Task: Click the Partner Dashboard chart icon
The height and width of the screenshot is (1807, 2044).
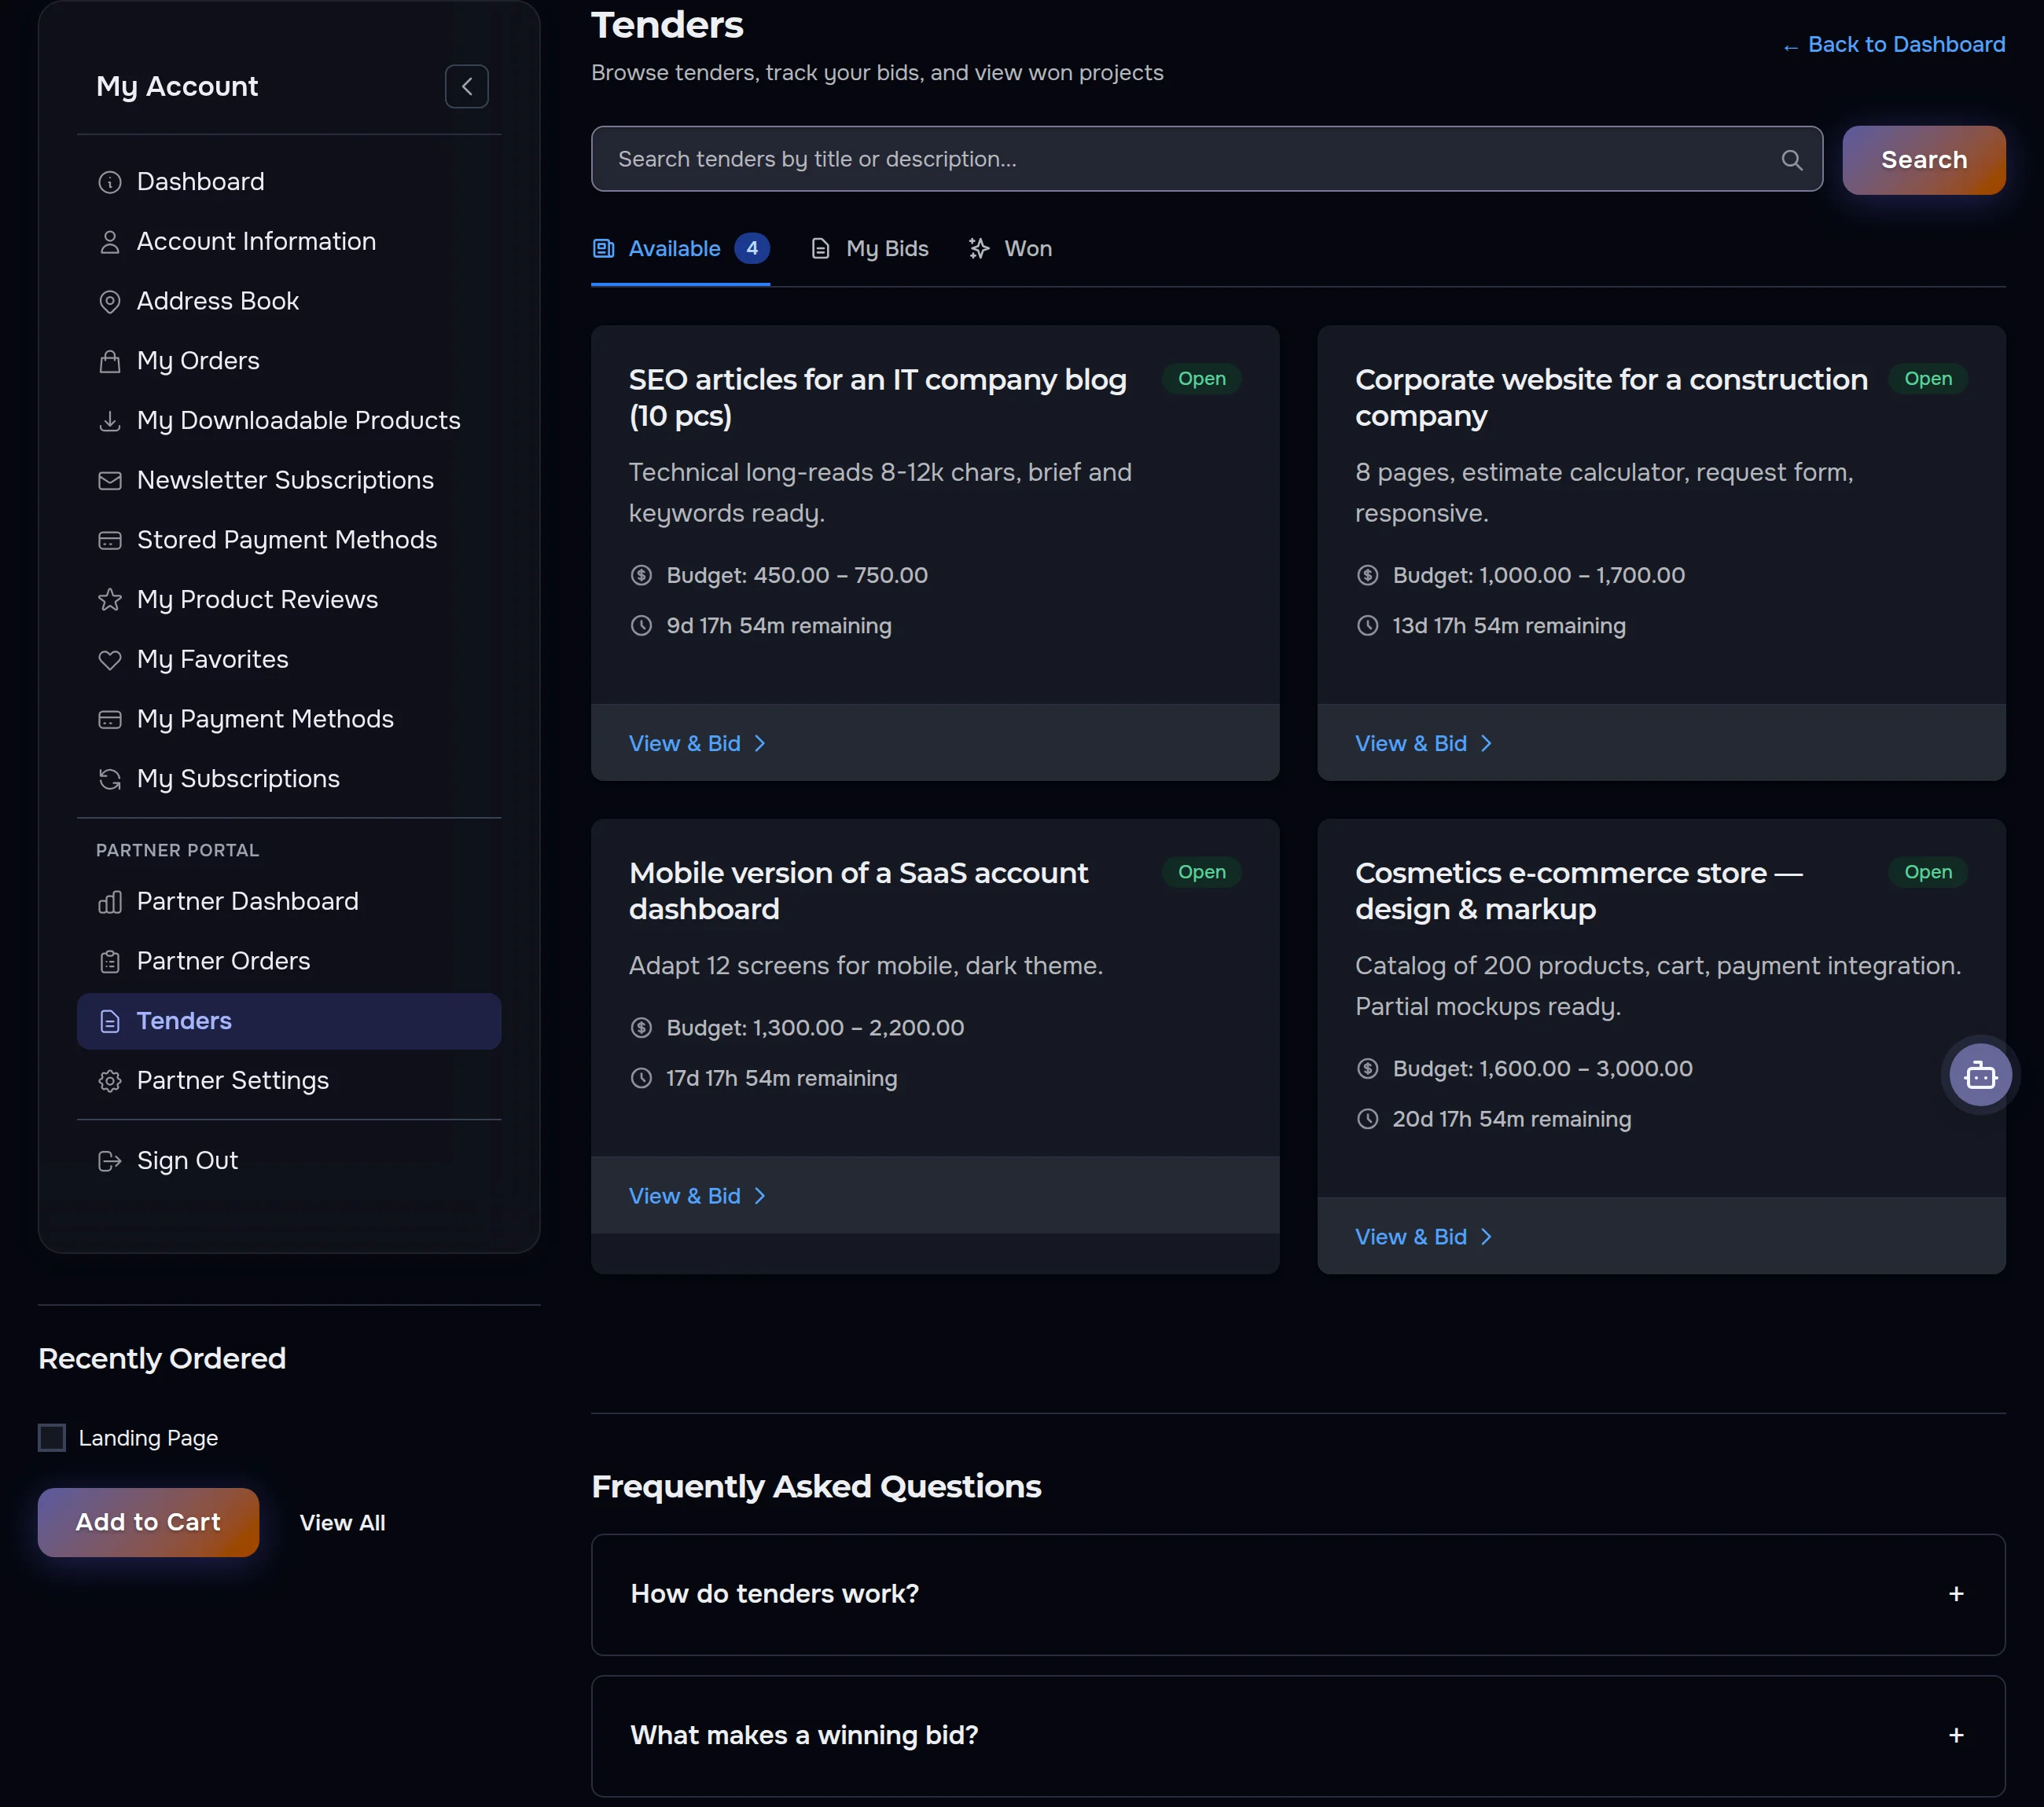Action: 110,901
